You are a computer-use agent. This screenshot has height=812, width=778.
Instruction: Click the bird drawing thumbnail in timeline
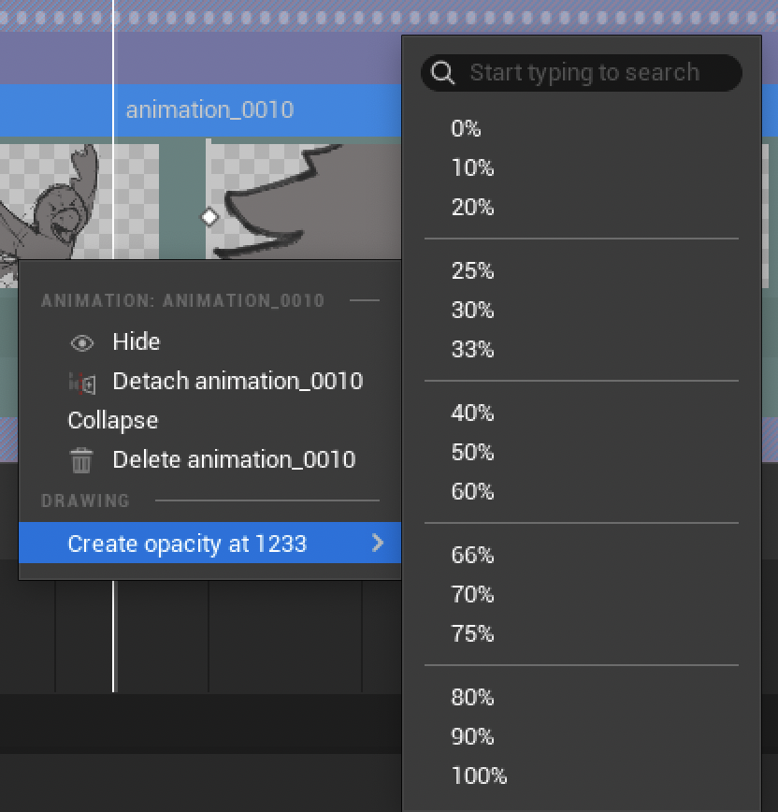click(56, 201)
